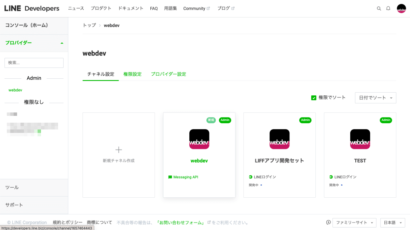
Task: Click the 権限なし sidebar group heading
Action: pos(34,102)
